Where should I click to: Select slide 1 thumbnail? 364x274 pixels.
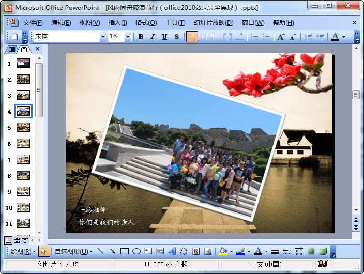pos(23,63)
